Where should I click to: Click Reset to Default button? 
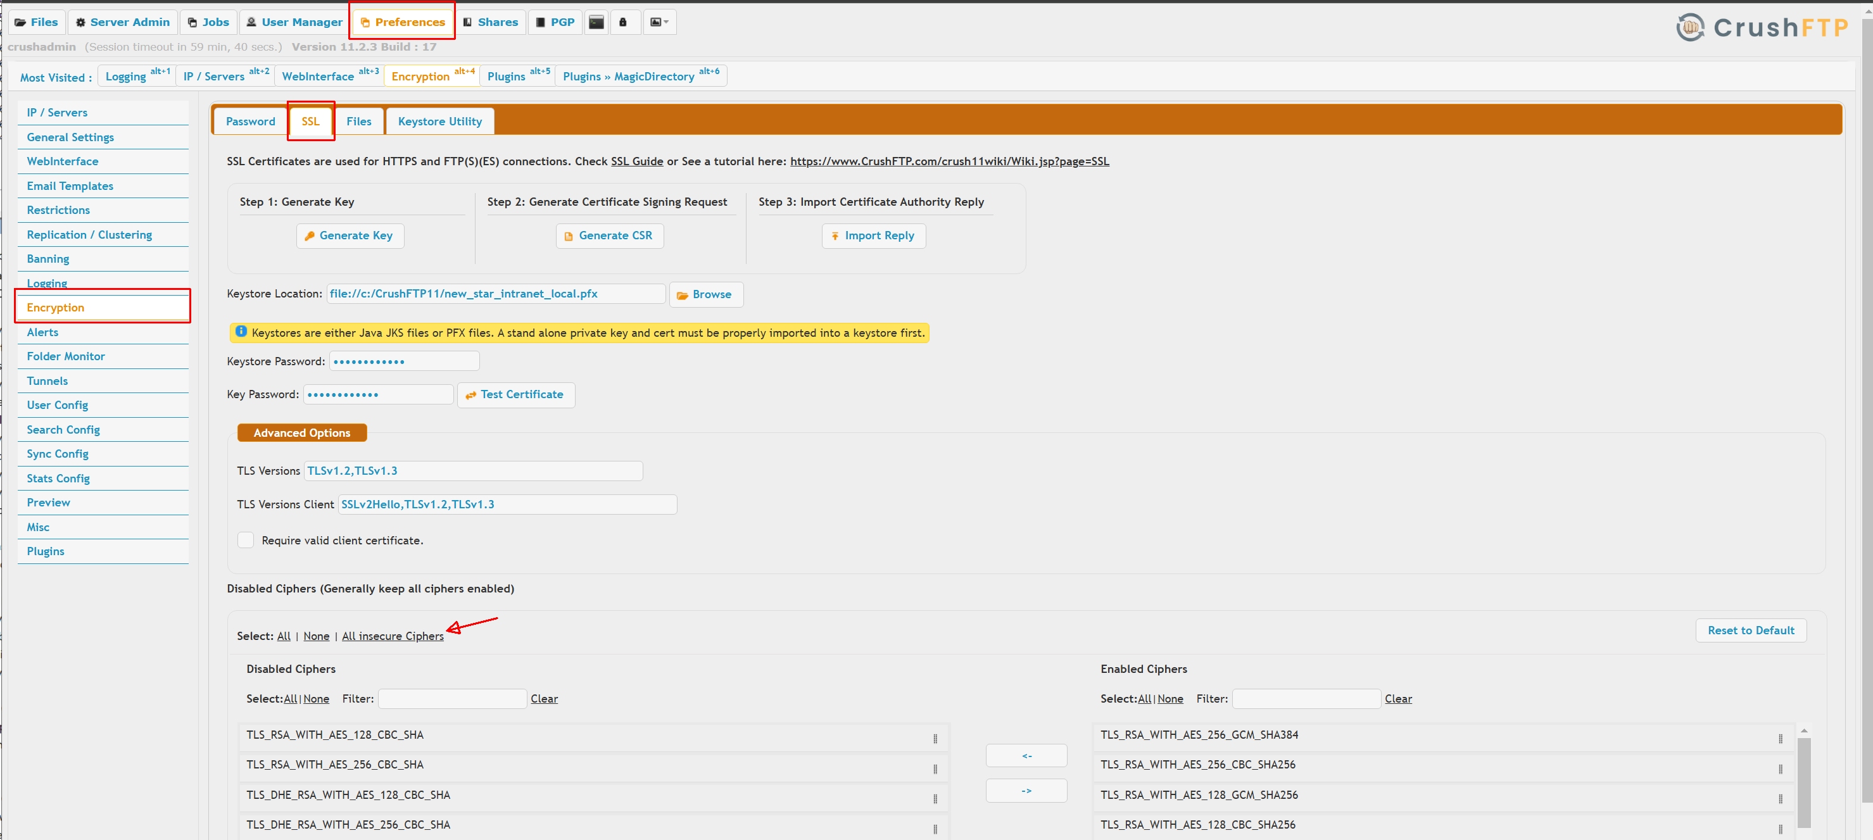(1750, 630)
